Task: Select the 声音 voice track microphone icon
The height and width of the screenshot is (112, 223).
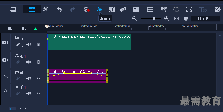Action: (x=6, y=76)
